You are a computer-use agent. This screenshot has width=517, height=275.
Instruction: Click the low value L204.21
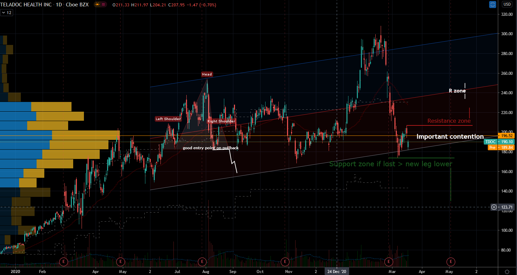158,5
